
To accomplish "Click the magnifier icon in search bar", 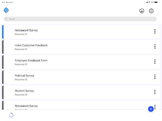I will [x=6, y=19].
